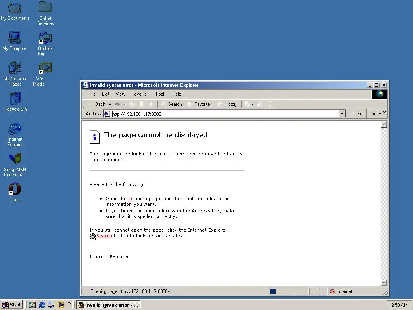The width and height of the screenshot is (413, 310).
Task: Open the Help menu
Action: point(177,94)
